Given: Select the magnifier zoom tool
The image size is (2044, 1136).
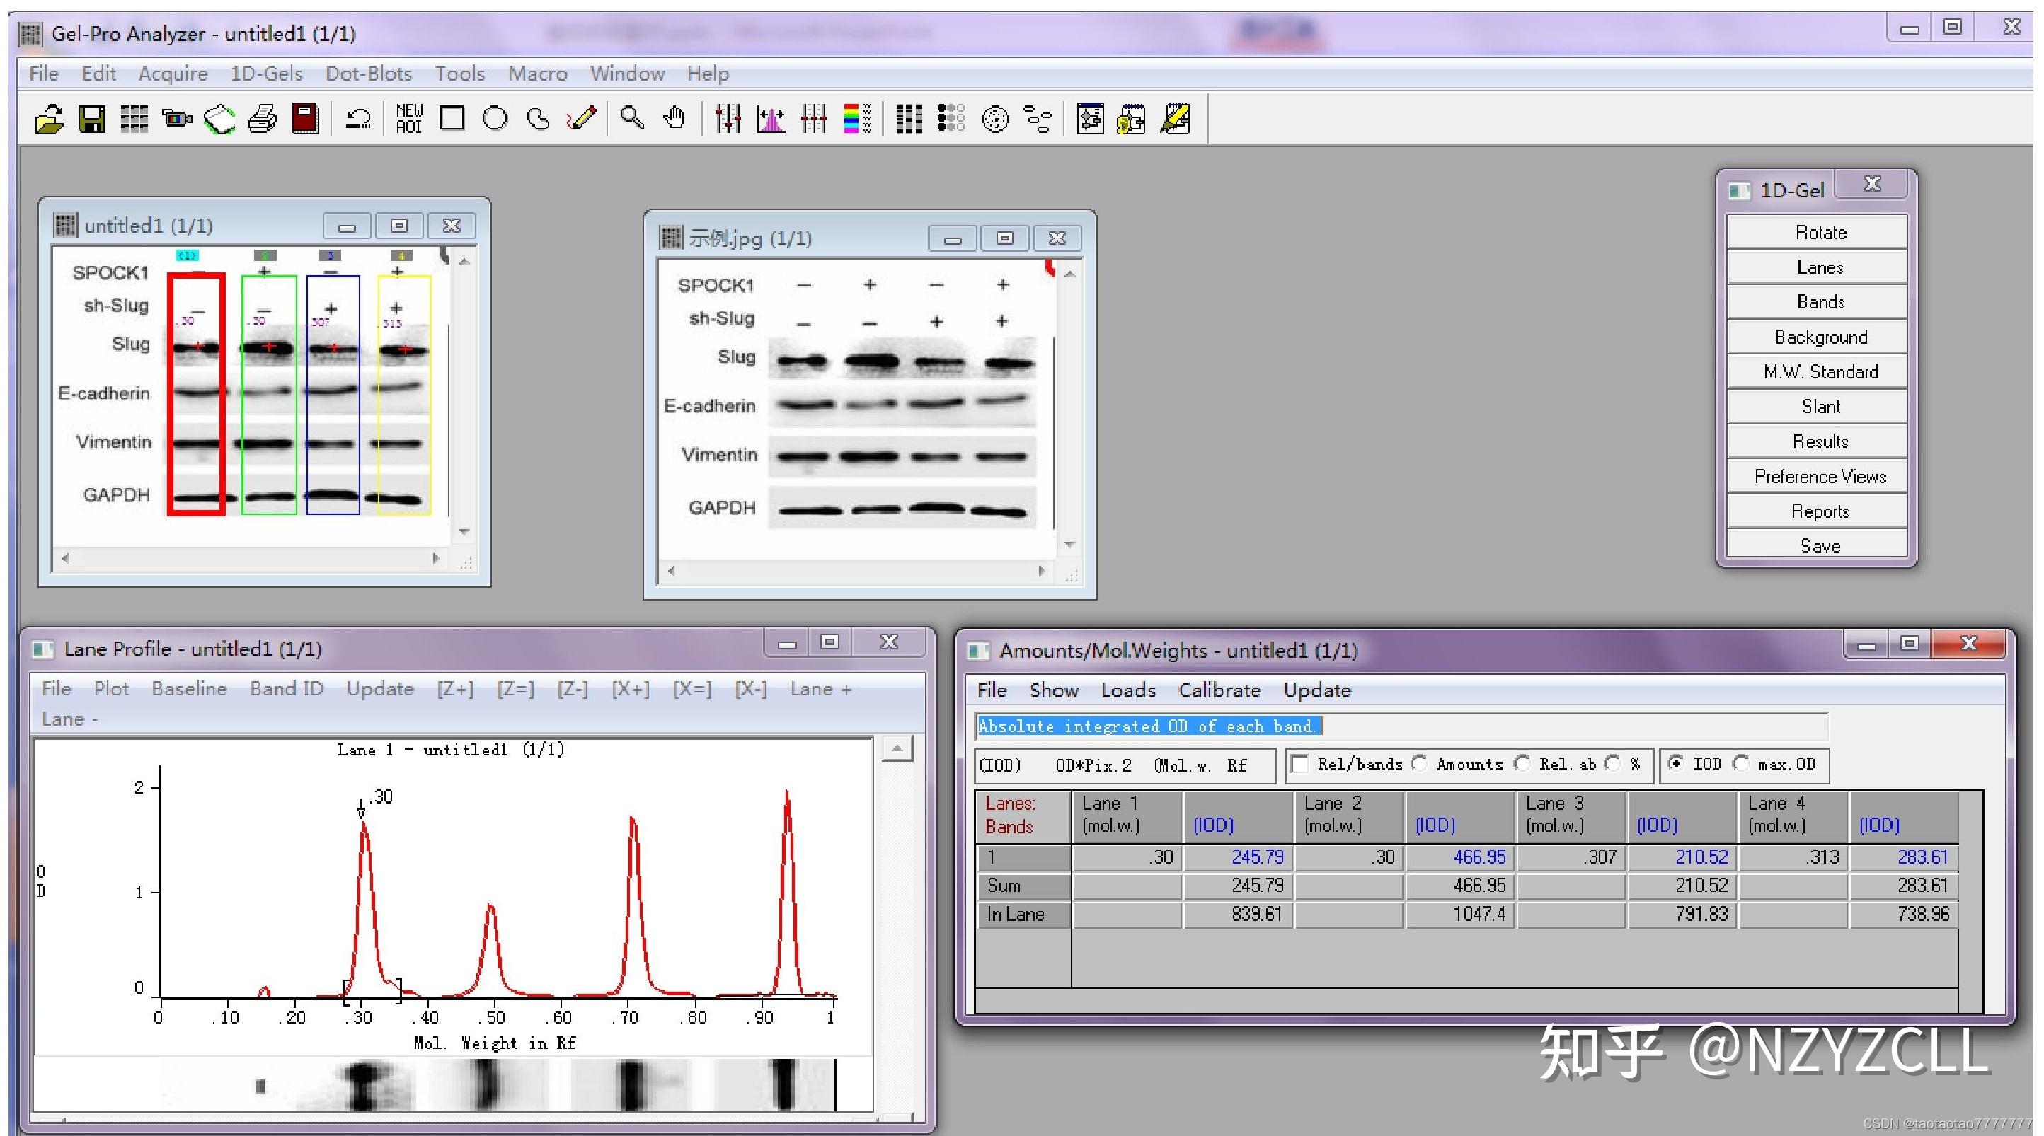Looking at the screenshot, I should (631, 119).
